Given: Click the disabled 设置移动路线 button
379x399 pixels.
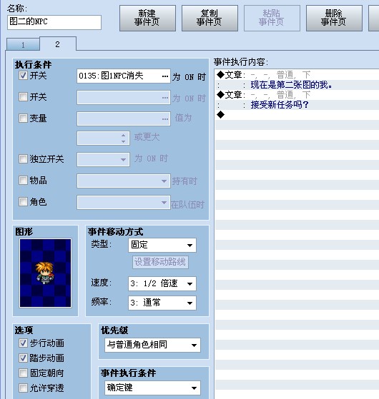Looking at the screenshot, I should (160, 262).
